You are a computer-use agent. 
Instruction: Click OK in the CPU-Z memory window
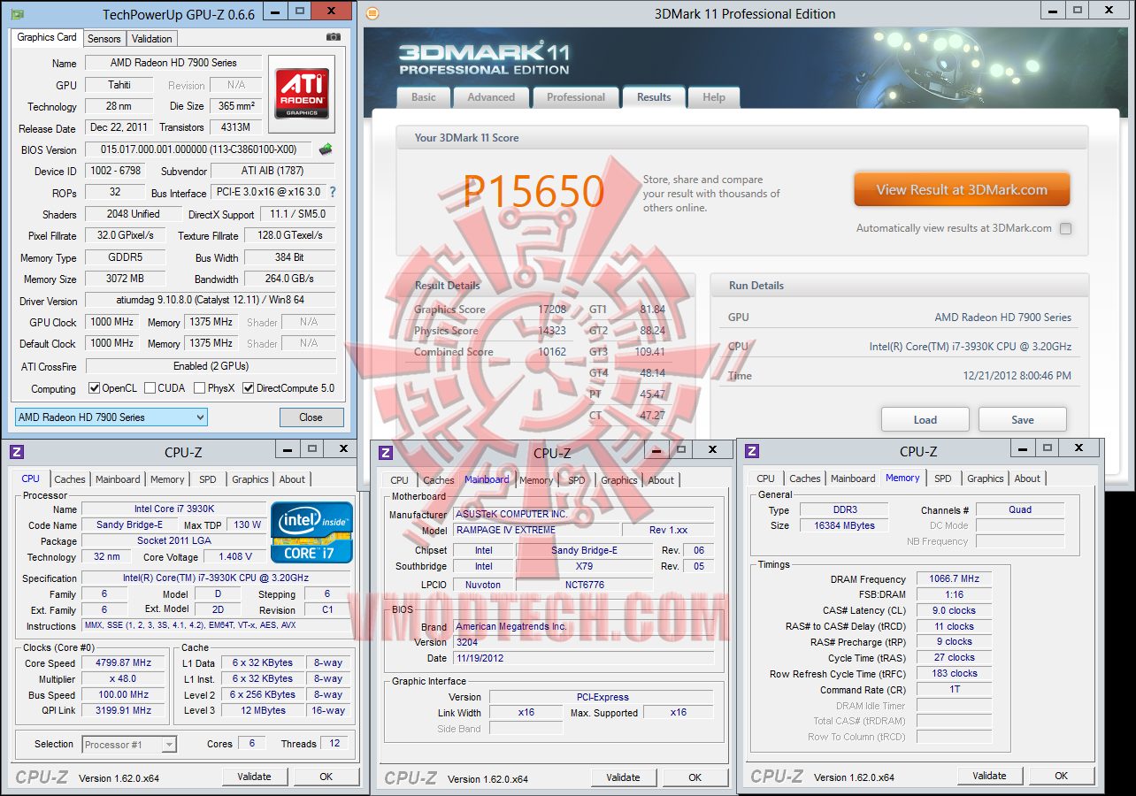coord(1062,776)
